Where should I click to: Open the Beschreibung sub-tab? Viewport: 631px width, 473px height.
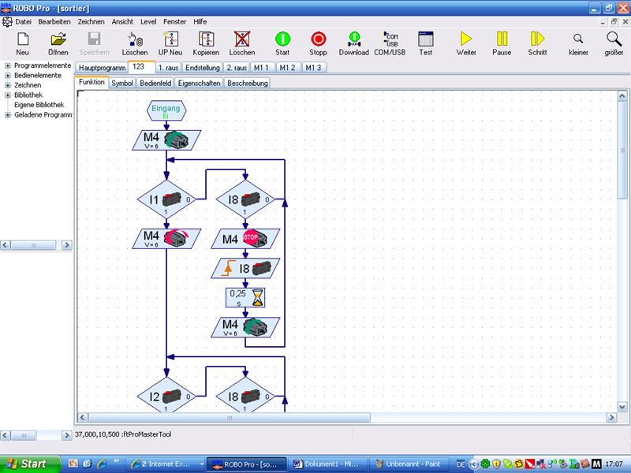248,83
